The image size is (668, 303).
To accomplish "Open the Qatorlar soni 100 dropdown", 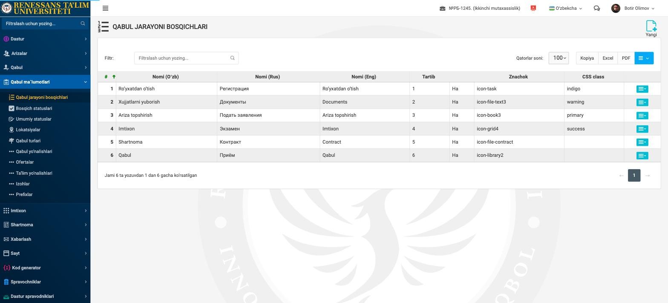I will 559,58.
